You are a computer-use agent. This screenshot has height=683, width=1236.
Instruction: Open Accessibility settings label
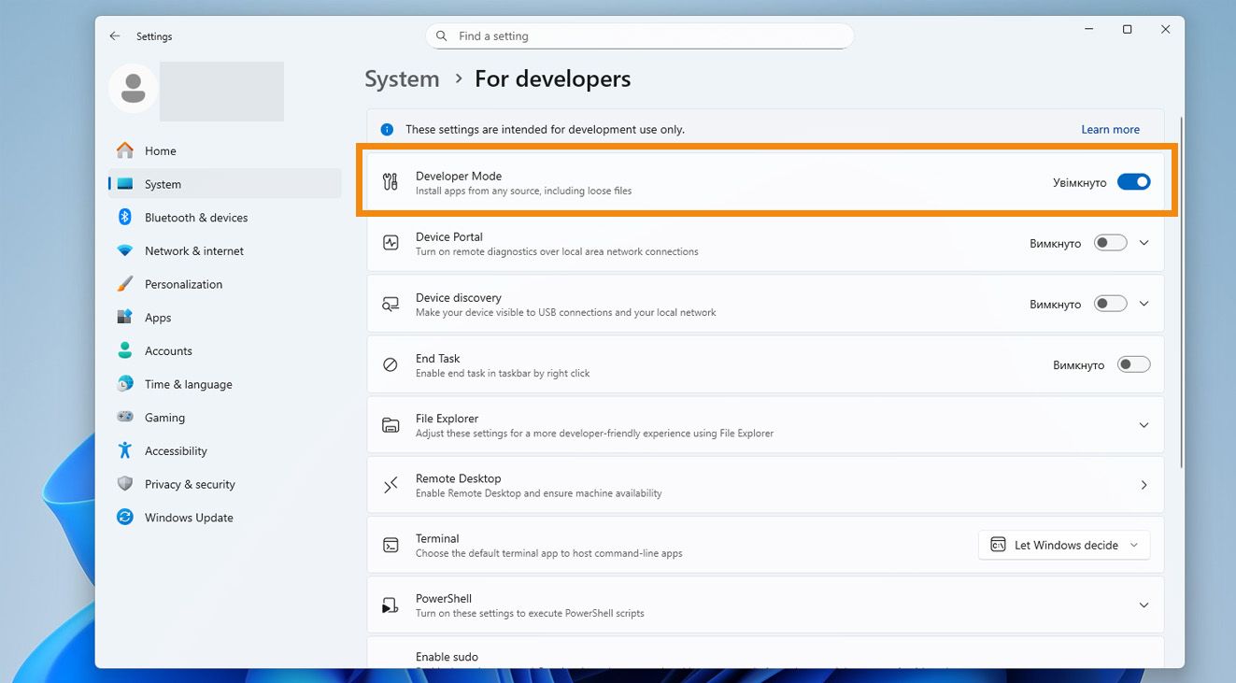pos(176,451)
